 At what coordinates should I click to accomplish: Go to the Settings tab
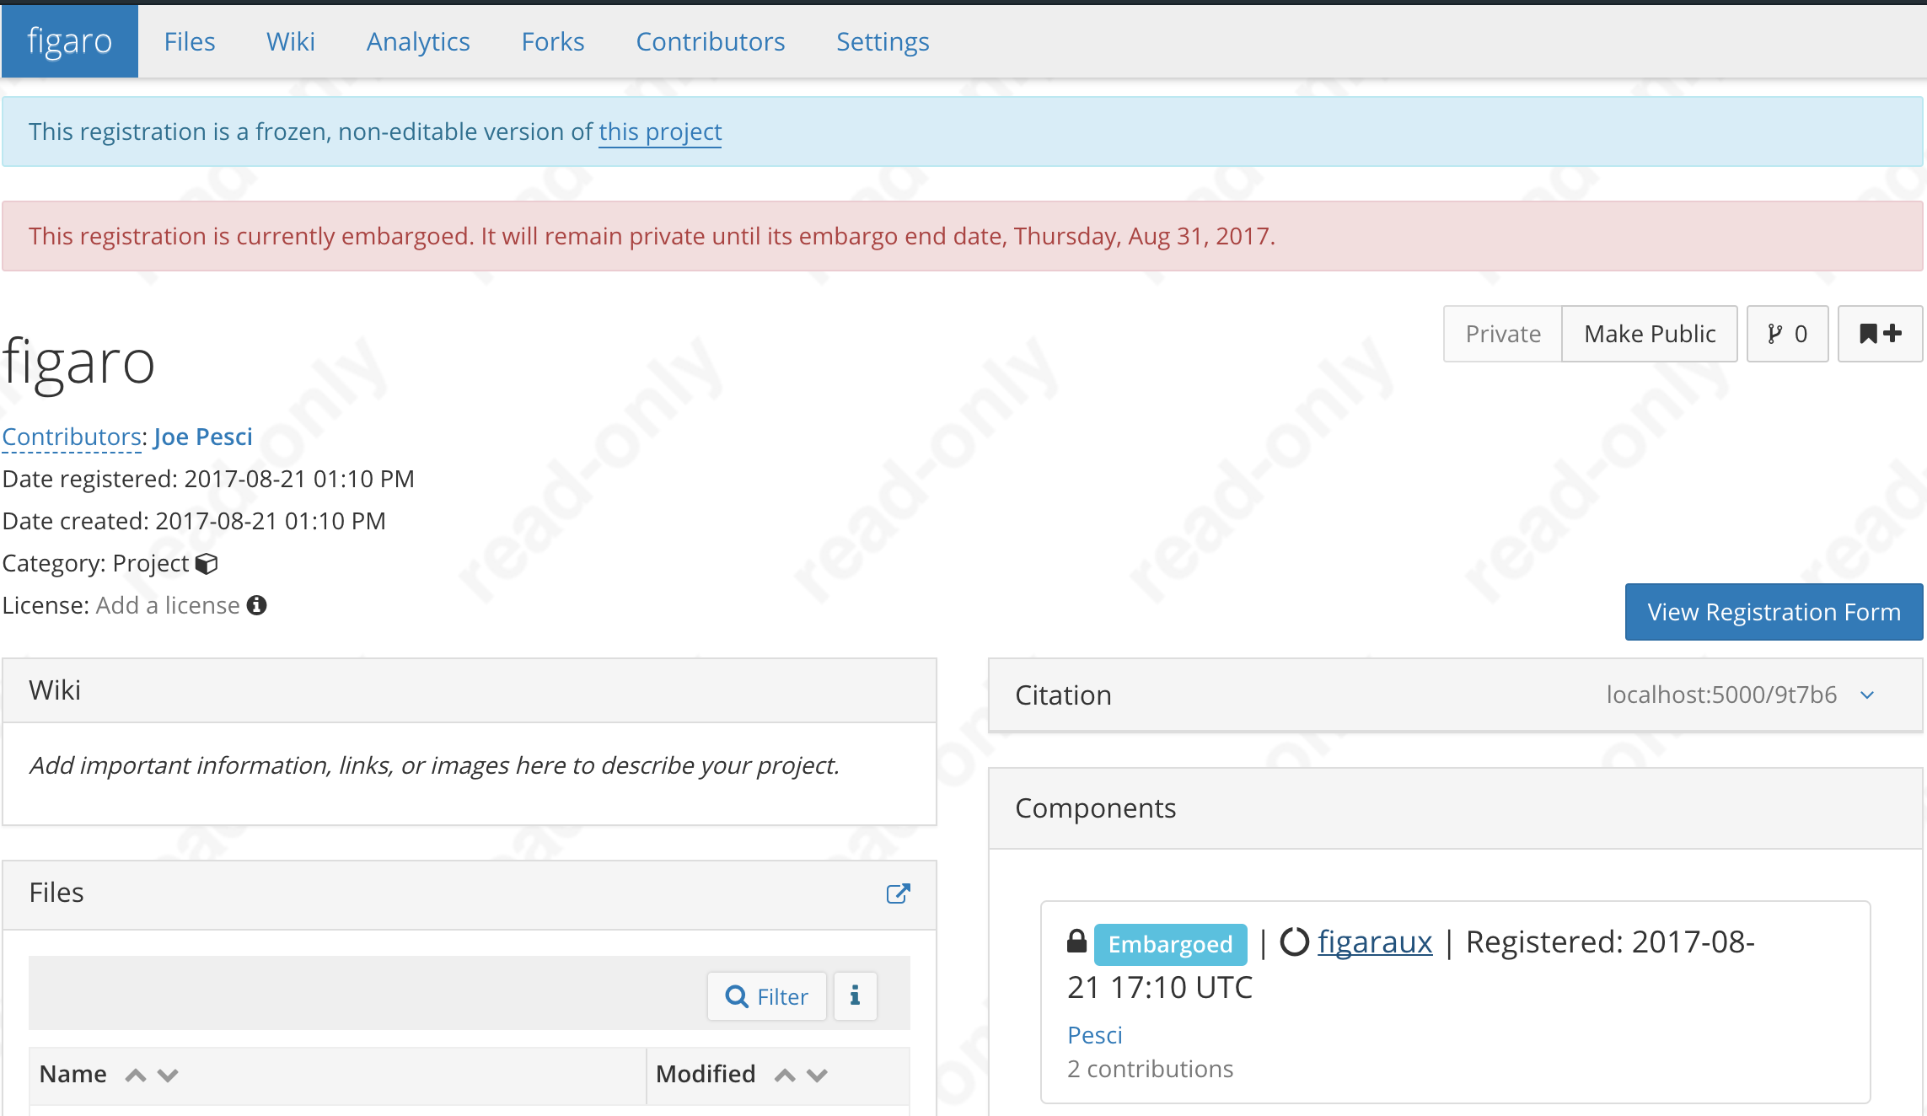coord(882,41)
